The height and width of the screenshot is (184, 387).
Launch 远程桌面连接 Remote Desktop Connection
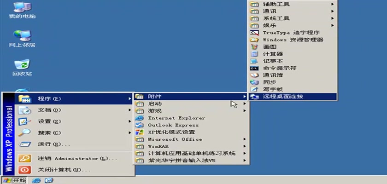click(x=292, y=97)
